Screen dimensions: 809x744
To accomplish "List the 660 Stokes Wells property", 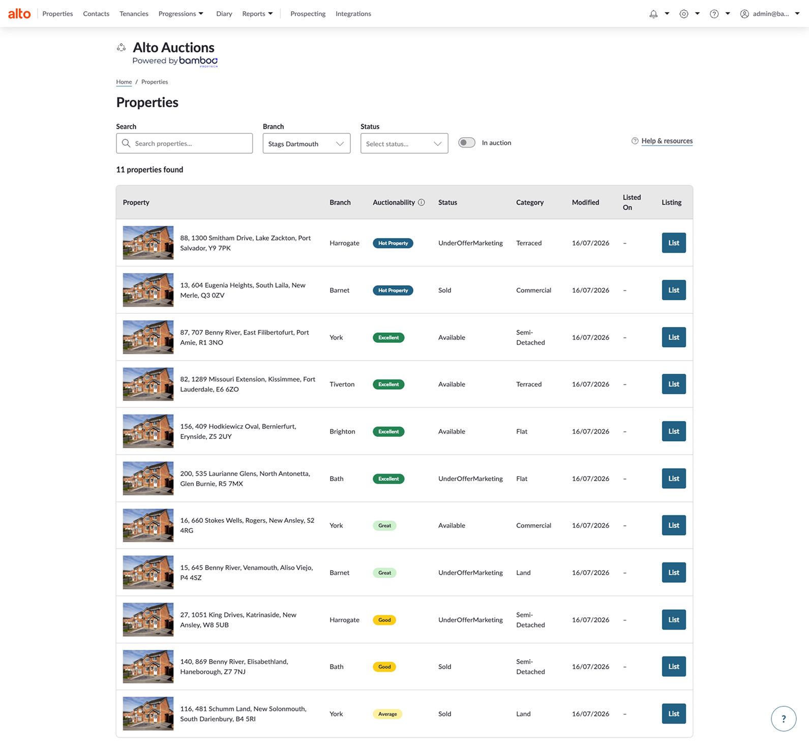I will click(x=674, y=525).
